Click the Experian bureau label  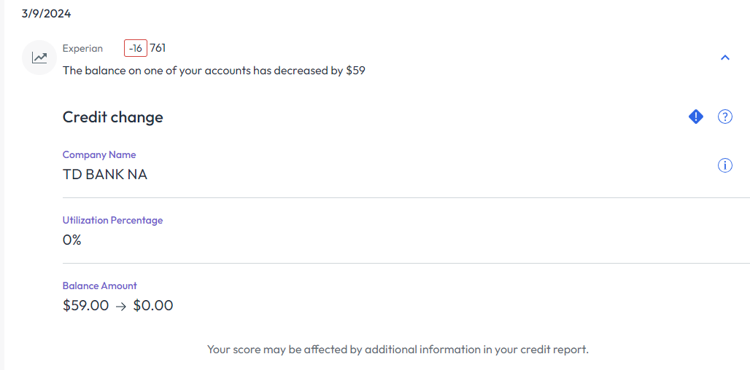(82, 49)
